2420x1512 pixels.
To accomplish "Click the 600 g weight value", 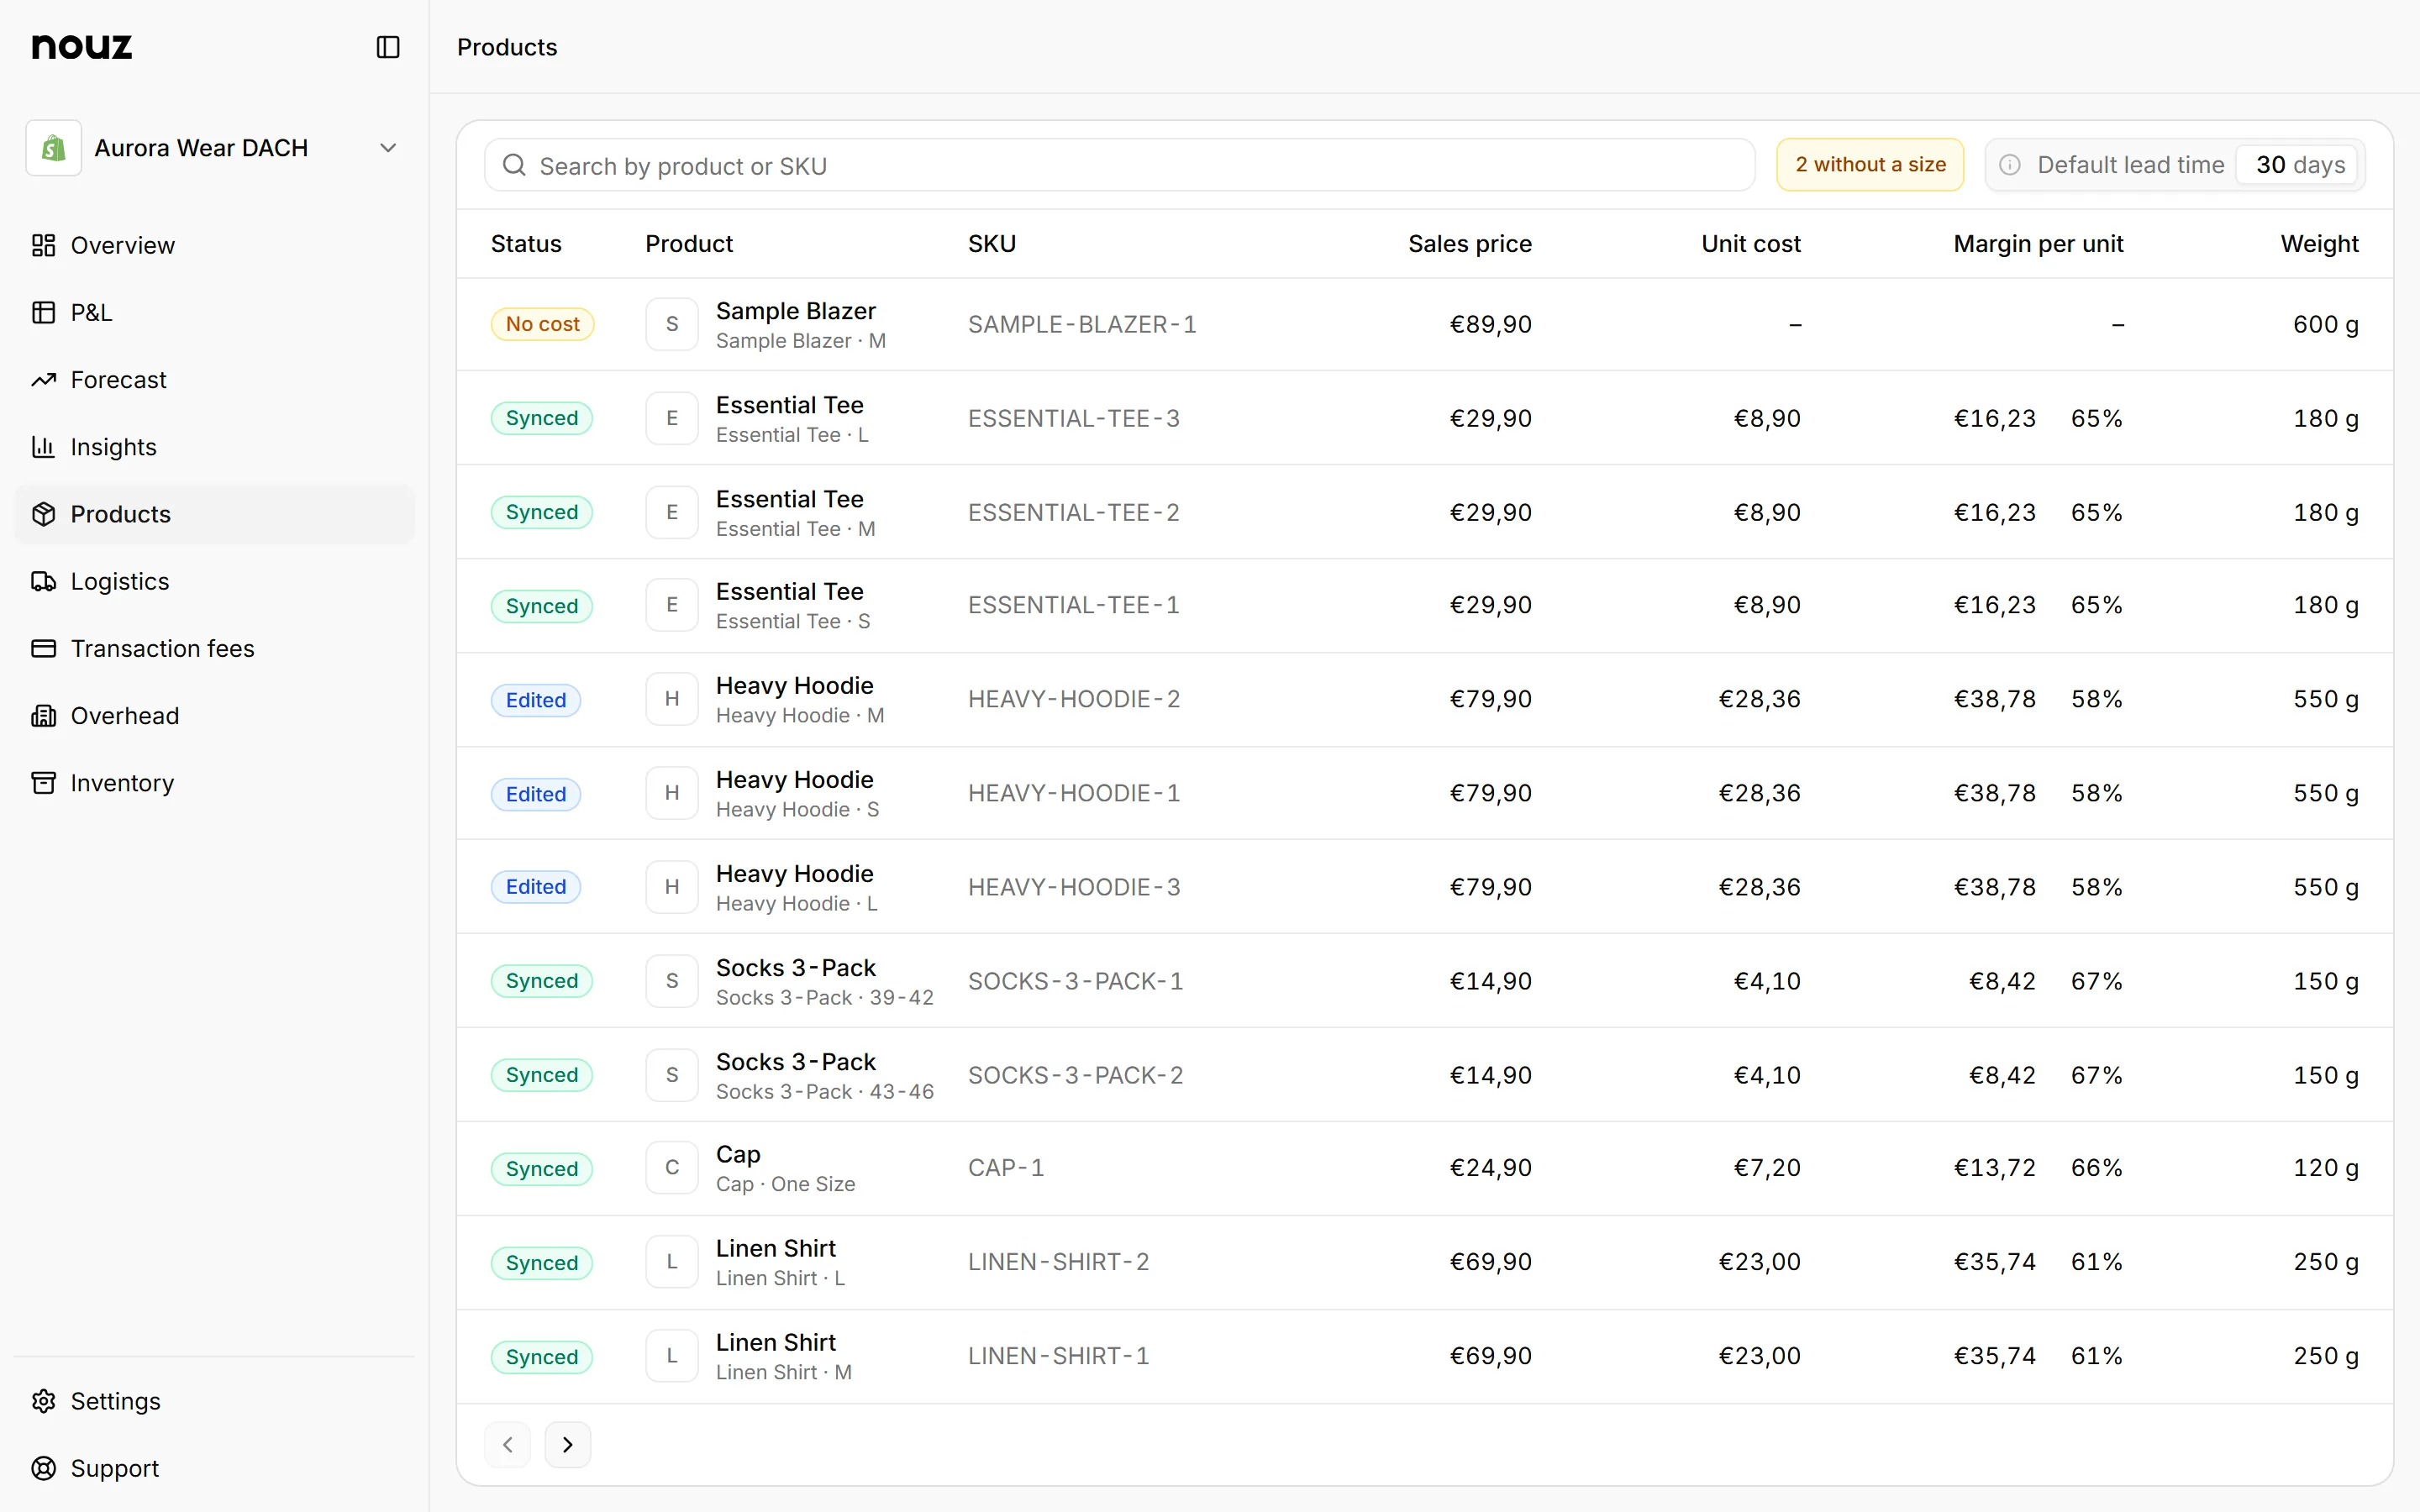I will [2326, 324].
